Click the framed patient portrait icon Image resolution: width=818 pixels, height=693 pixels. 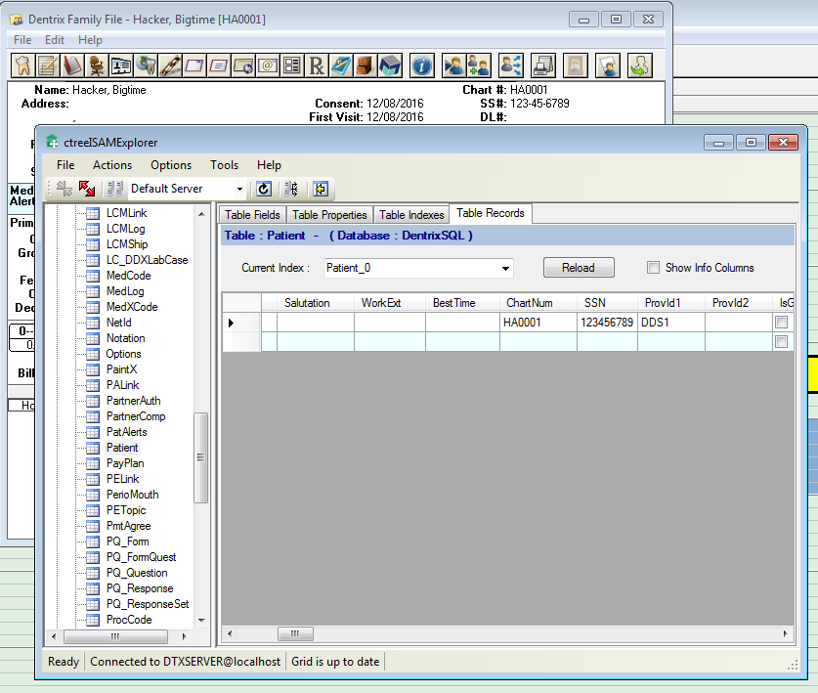click(x=576, y=65)
